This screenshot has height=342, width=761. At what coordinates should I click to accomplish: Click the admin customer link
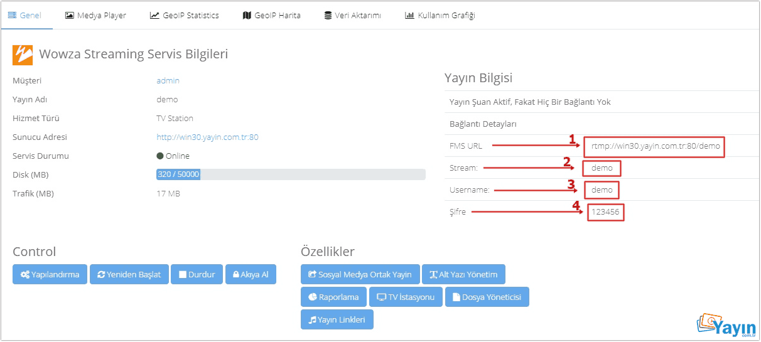click(168, 80)
